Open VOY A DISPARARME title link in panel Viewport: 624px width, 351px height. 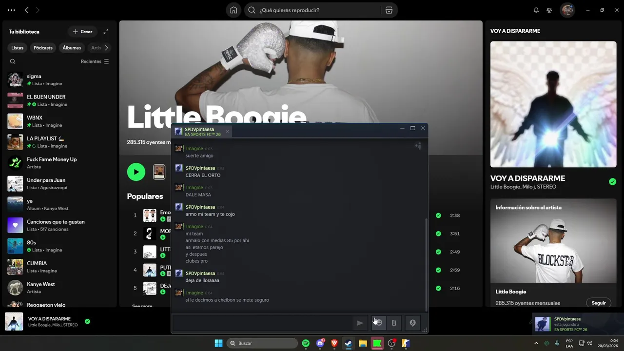coord(527,178)
